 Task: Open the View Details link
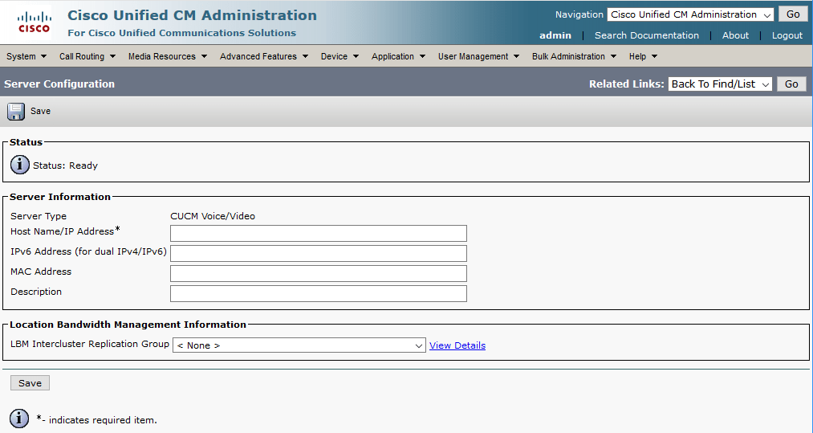point(457,345)
